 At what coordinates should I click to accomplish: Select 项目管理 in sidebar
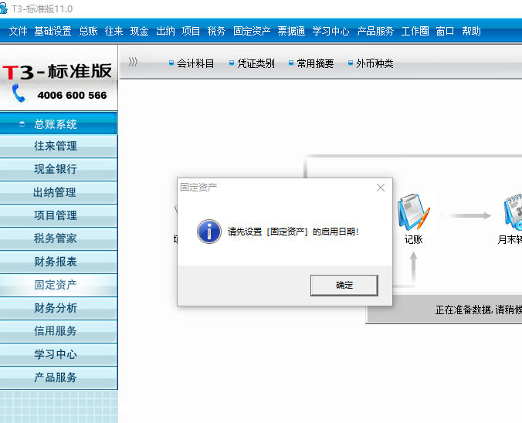point(59,215)
